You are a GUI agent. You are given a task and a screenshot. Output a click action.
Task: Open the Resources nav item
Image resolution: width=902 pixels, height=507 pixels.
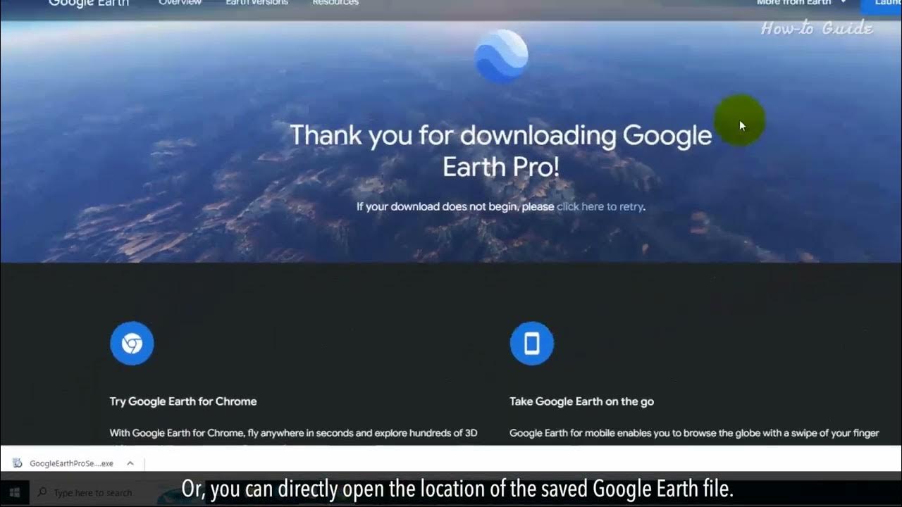335,3
